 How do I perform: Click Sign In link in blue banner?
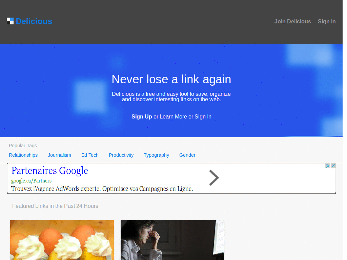203,116
